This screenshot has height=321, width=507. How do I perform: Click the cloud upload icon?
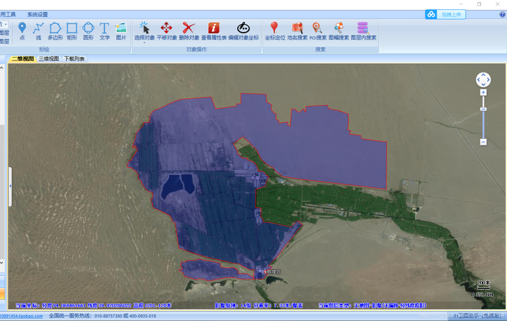[x=431, y=14]
